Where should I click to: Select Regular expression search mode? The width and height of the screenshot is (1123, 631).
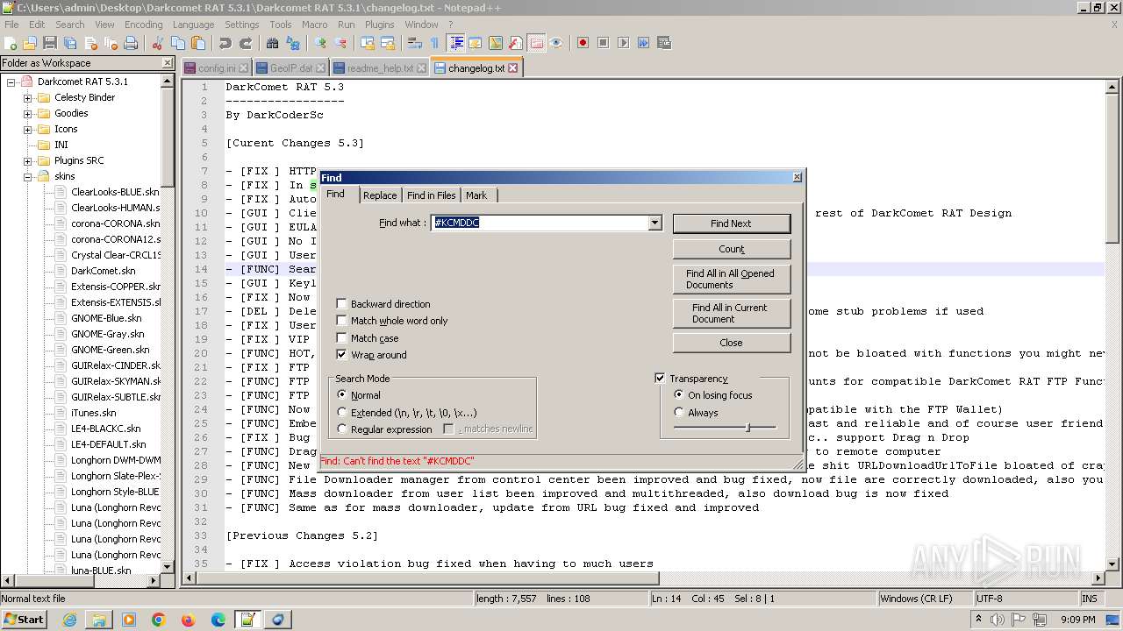point(342,429)
